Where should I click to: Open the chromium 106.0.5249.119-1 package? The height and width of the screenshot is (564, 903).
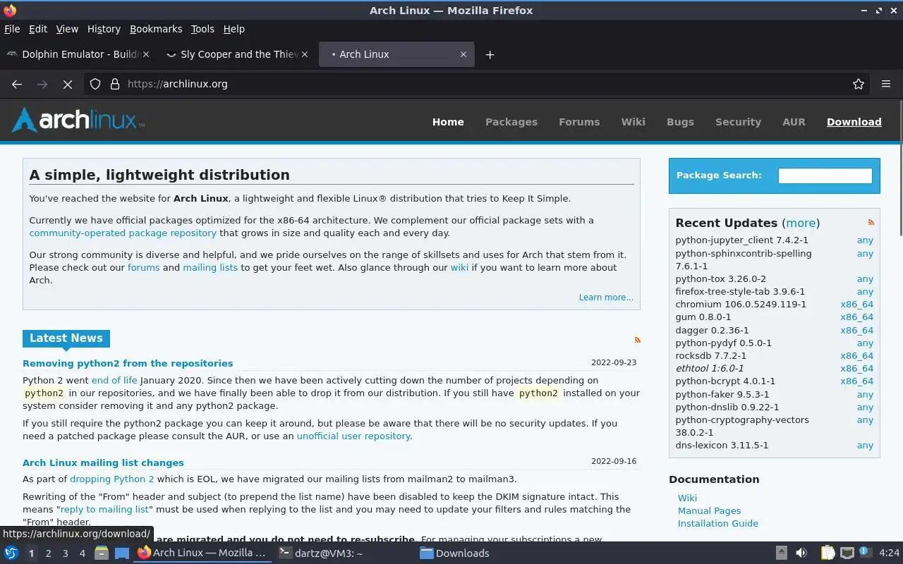pyautogui.click(x=741, y=305)
